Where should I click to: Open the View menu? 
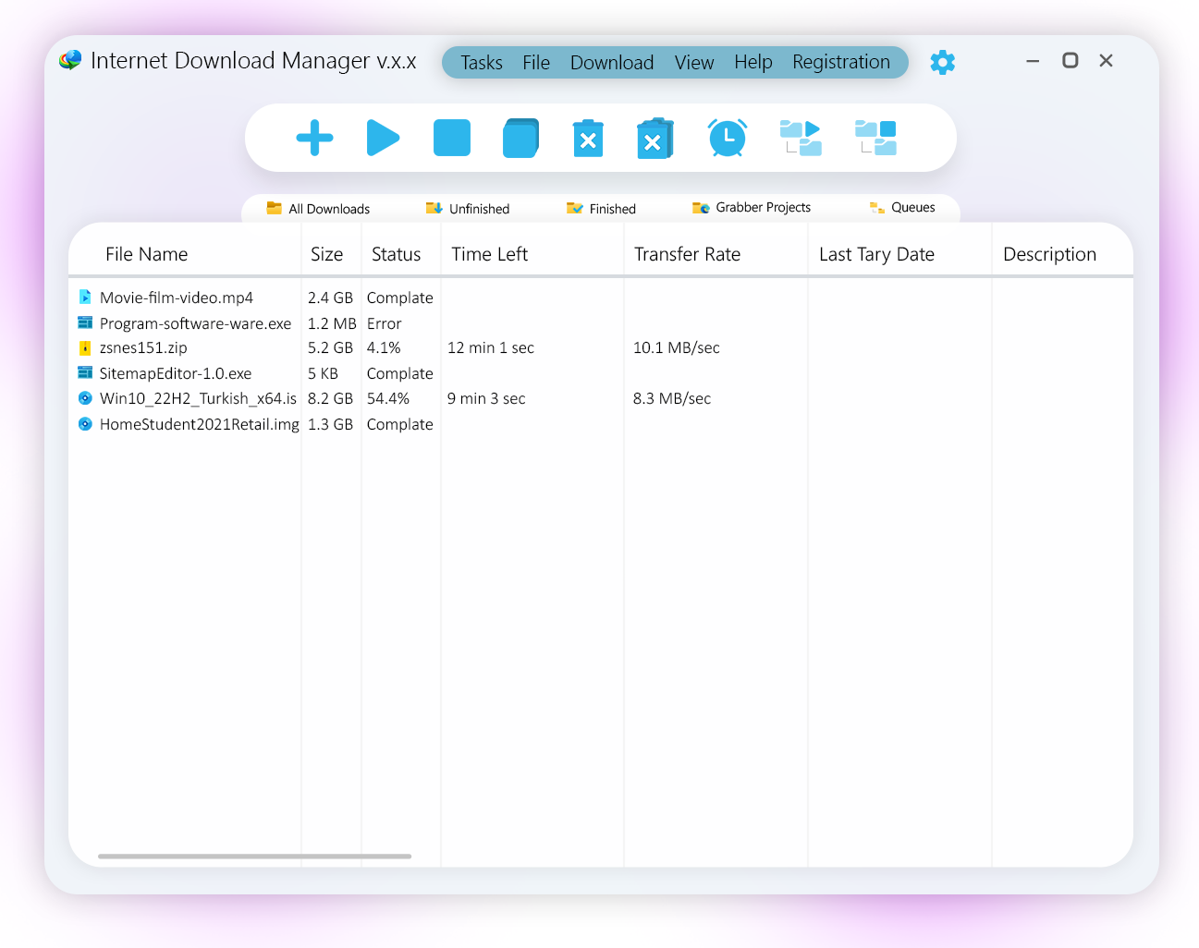(x=694, y=63)
